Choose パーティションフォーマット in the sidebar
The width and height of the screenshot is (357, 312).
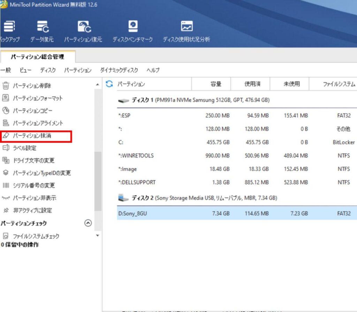[x=38, y=98]
